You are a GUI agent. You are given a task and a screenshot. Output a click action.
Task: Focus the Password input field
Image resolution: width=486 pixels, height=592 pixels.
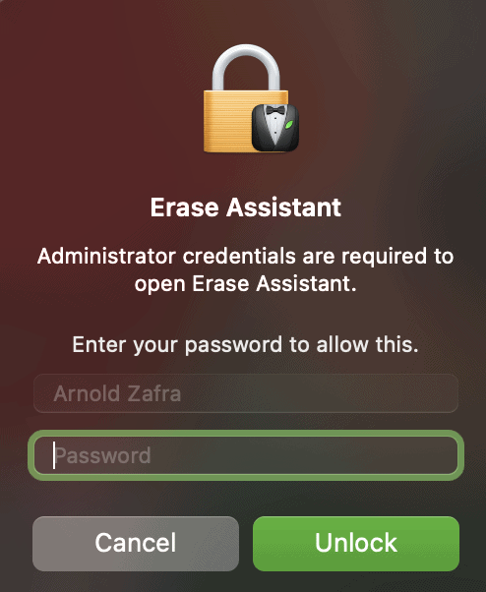pyautogui.click(x=246, y=455)
